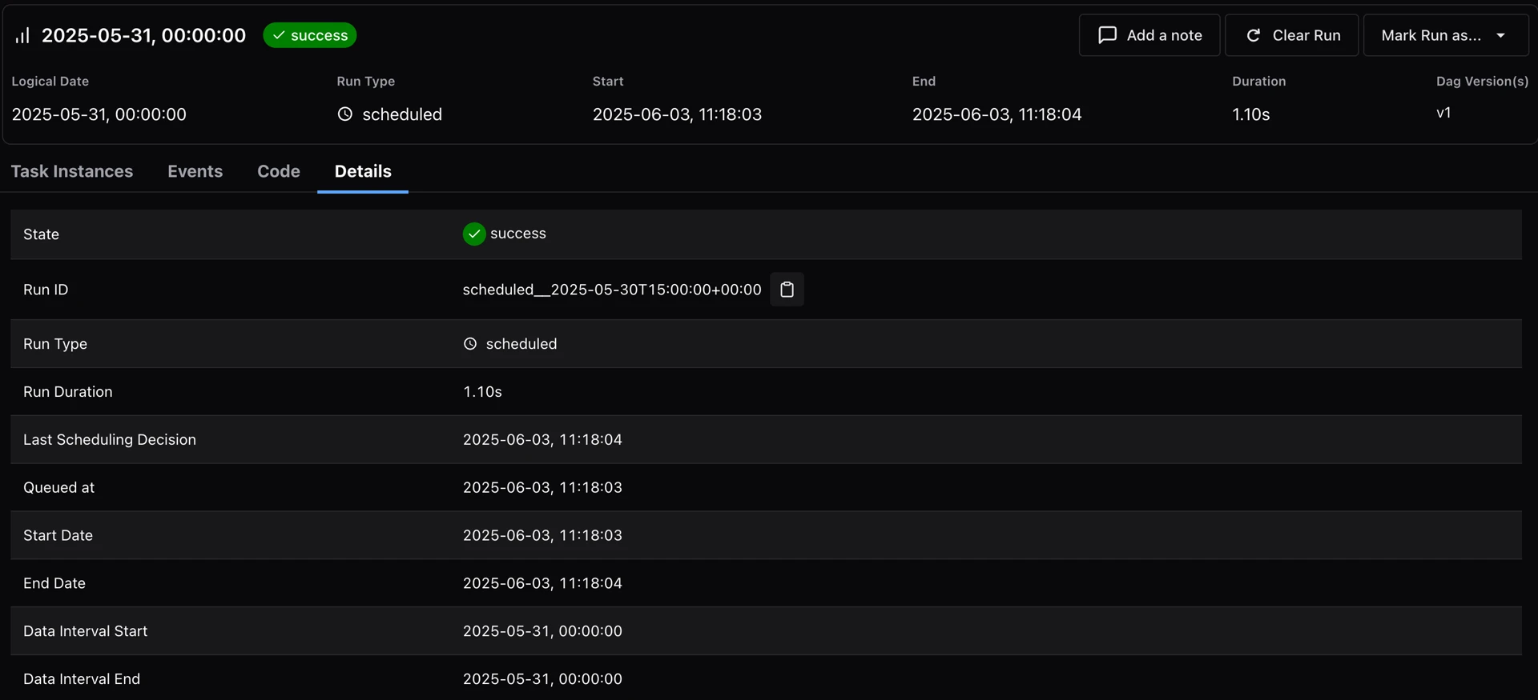1538x700 pixels.
Task: Click the Clear Run refresh arrow icon
Action: pyautogui.click(x=1254, y=35)
